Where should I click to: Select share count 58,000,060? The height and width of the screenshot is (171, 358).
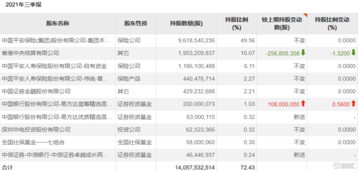[x=201, y=142]
